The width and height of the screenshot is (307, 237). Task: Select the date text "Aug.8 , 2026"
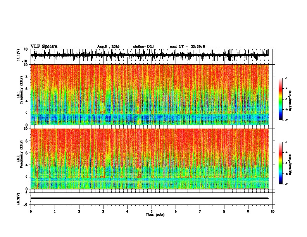108,46
